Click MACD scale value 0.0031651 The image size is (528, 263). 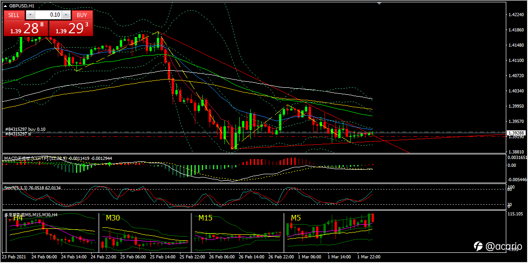point(516,157)
